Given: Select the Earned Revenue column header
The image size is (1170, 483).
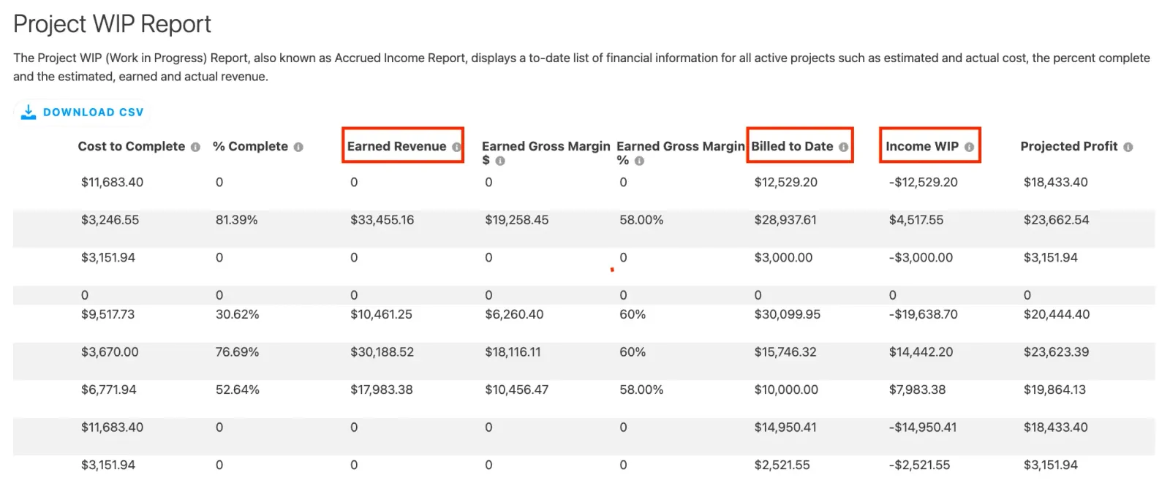Looking at the screenshot, I should [x=396, y=146].
